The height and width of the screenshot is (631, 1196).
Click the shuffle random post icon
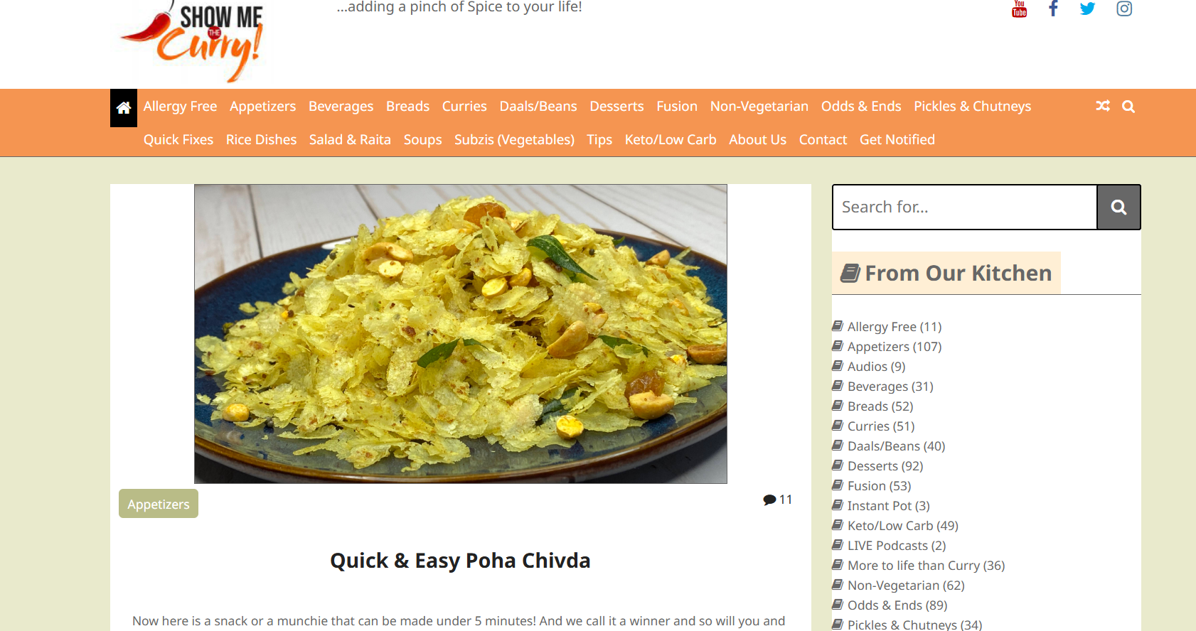pos(1103,107)
